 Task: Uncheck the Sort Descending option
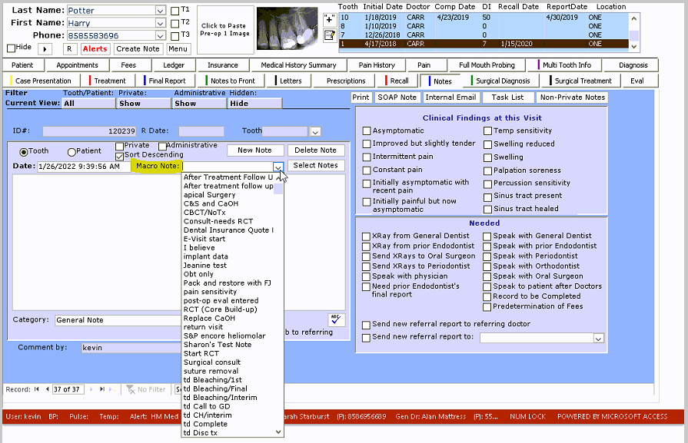coord(119,157)
